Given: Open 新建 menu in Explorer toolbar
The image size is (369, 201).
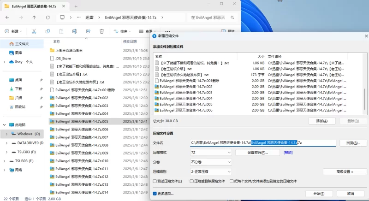Looking at the screenshot, I should (x=13, y=31).
